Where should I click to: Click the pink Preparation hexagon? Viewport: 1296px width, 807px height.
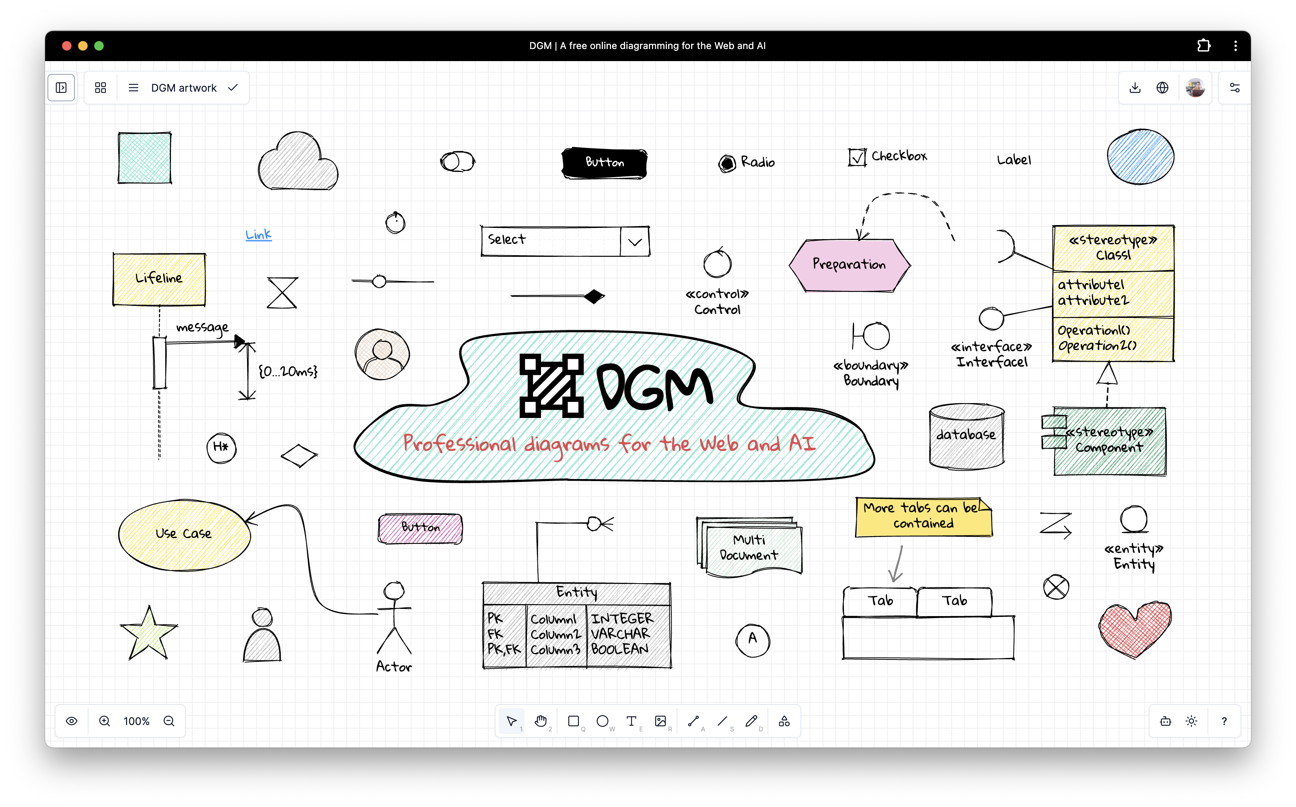850,265
